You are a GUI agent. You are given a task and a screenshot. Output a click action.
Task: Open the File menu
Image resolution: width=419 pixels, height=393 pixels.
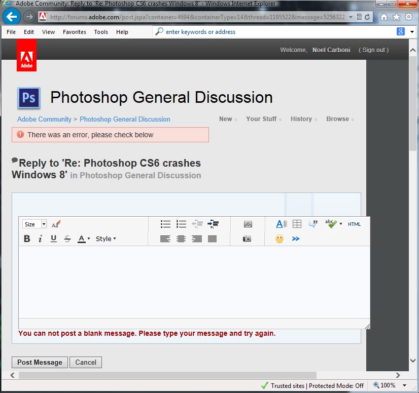[x=11, y=32]
